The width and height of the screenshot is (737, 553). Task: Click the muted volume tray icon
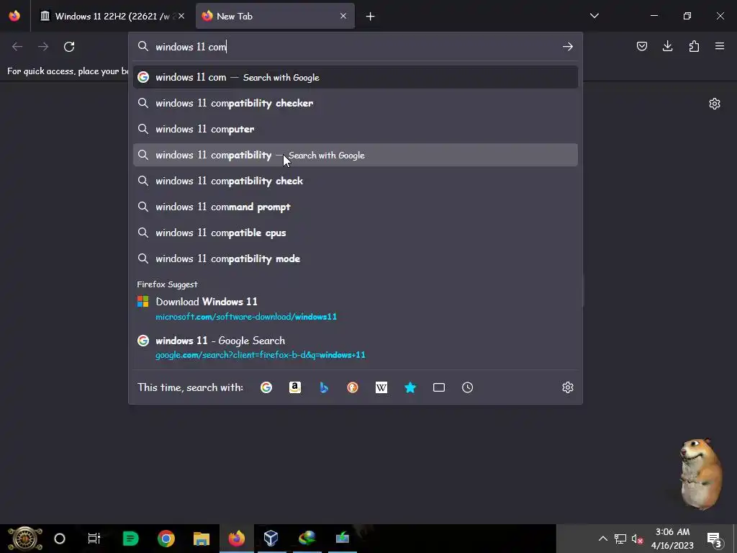point(637,539)
